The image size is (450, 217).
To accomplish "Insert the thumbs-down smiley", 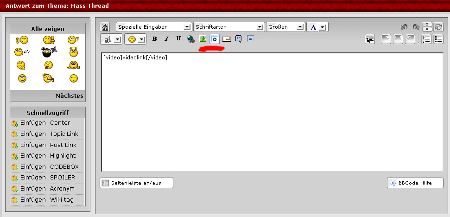I will (x=22, y=40).
